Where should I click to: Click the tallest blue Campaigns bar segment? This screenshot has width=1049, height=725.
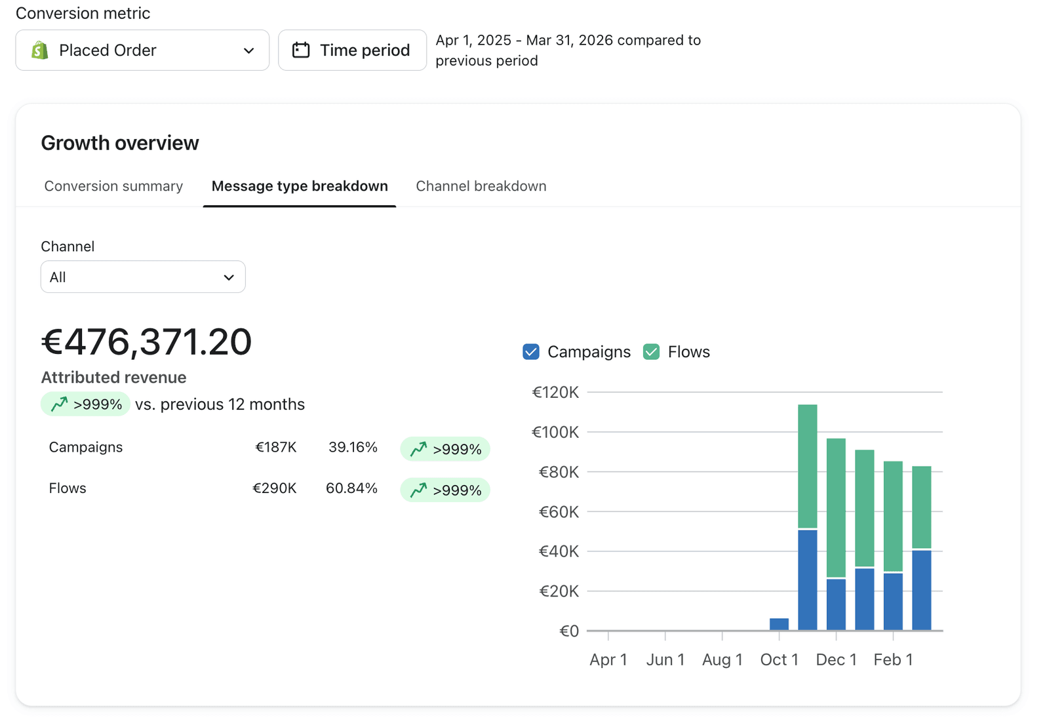click(x=808, y=580)
